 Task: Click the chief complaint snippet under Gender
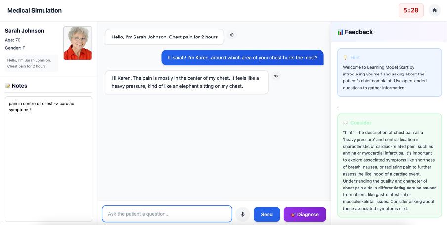pyautogui.click(x=32, y=63)
